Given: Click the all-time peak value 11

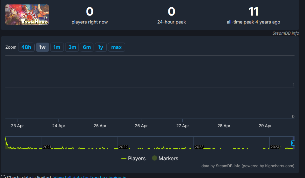Looking at the screenshot, I should pos(254,12).
